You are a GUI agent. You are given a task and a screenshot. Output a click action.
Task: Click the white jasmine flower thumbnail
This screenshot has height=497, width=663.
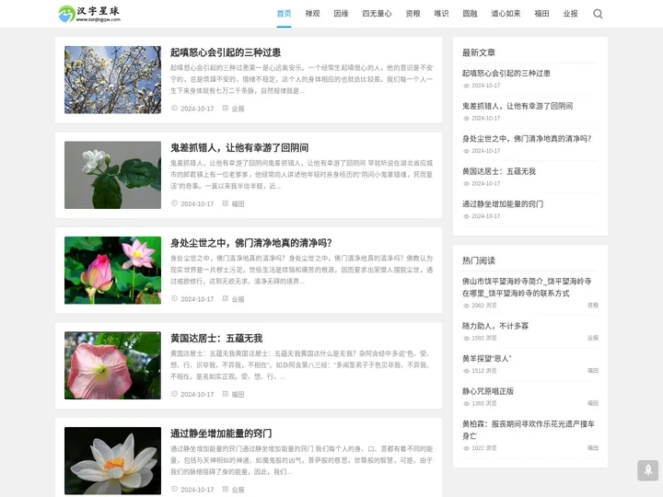112,175
